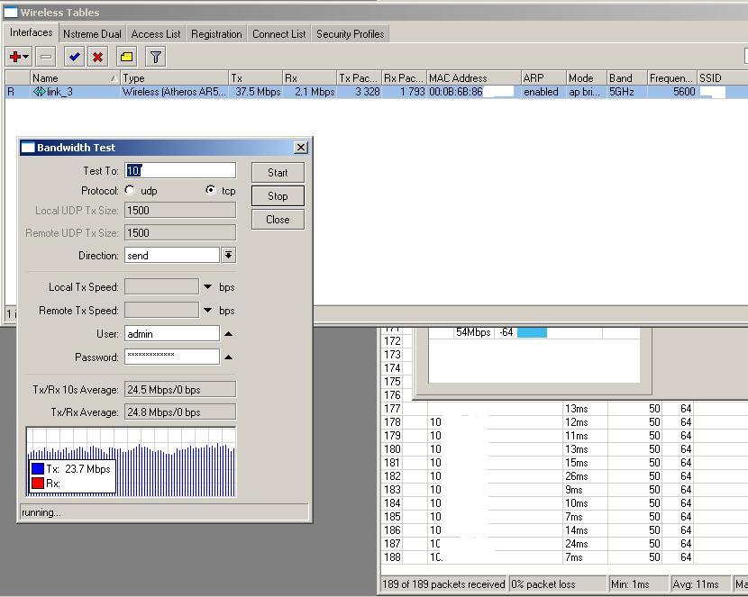Select the udp protocol radio button
Screen dimensions: 748x597
pyautogui.click(x=130, y=190)
